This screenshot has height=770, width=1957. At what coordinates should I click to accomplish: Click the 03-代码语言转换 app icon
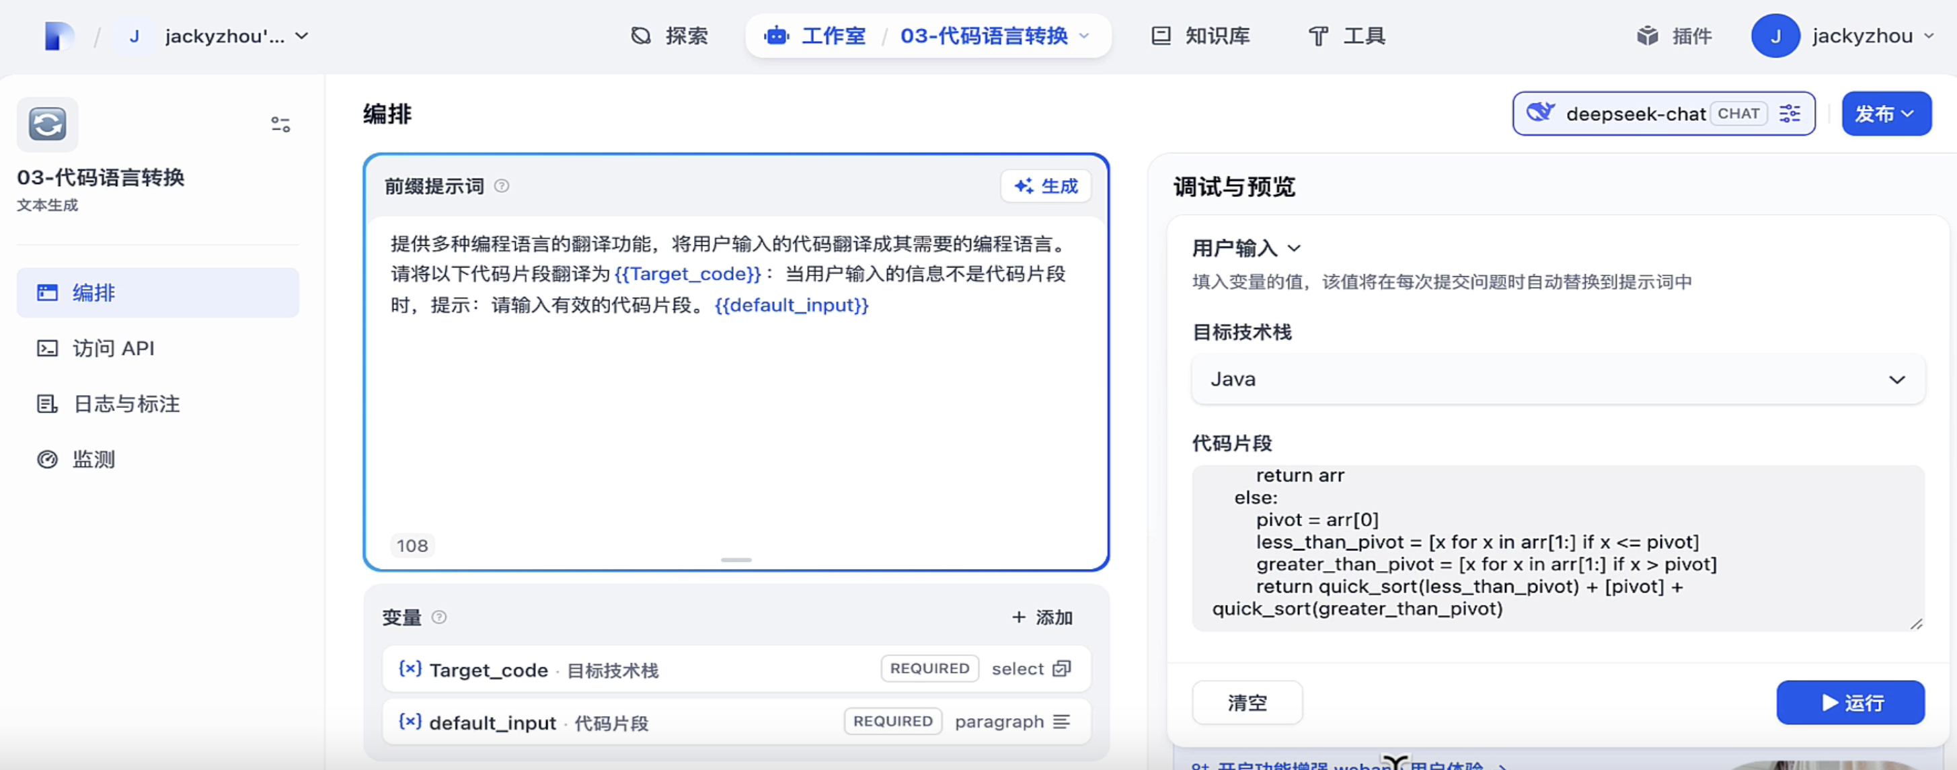[x=47, y=124]
